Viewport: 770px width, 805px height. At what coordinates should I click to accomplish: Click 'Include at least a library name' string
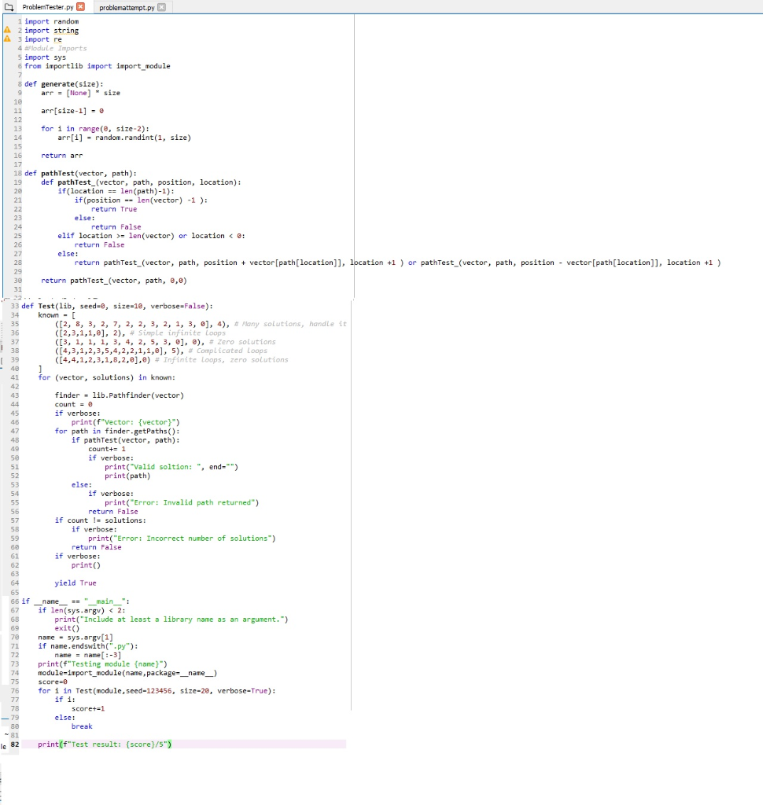point(182,619)
